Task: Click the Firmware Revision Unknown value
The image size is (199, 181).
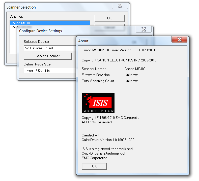Action: pos(131,75)
